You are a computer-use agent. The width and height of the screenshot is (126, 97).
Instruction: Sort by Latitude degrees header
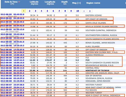pos(34,3)
